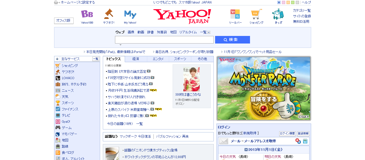
Task: Switch to the 経済 tab
Action: coord(136,59)
